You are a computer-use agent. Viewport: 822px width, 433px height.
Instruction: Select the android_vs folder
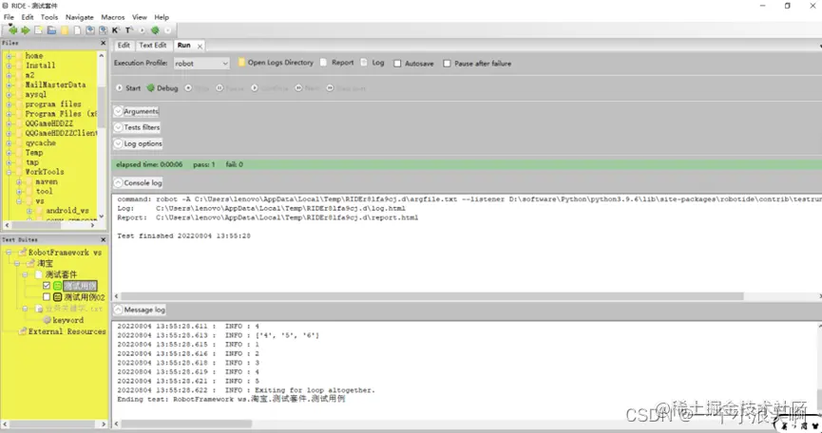(67, 211)
